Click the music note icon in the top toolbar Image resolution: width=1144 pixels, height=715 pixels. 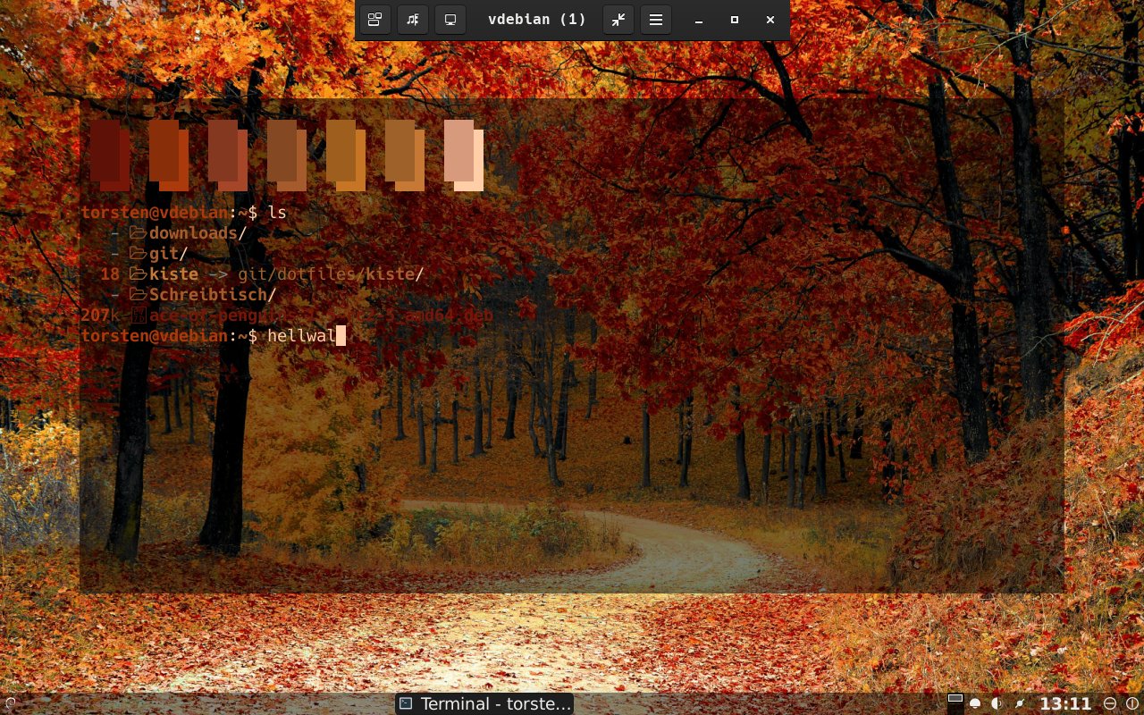tap(413, 20)
